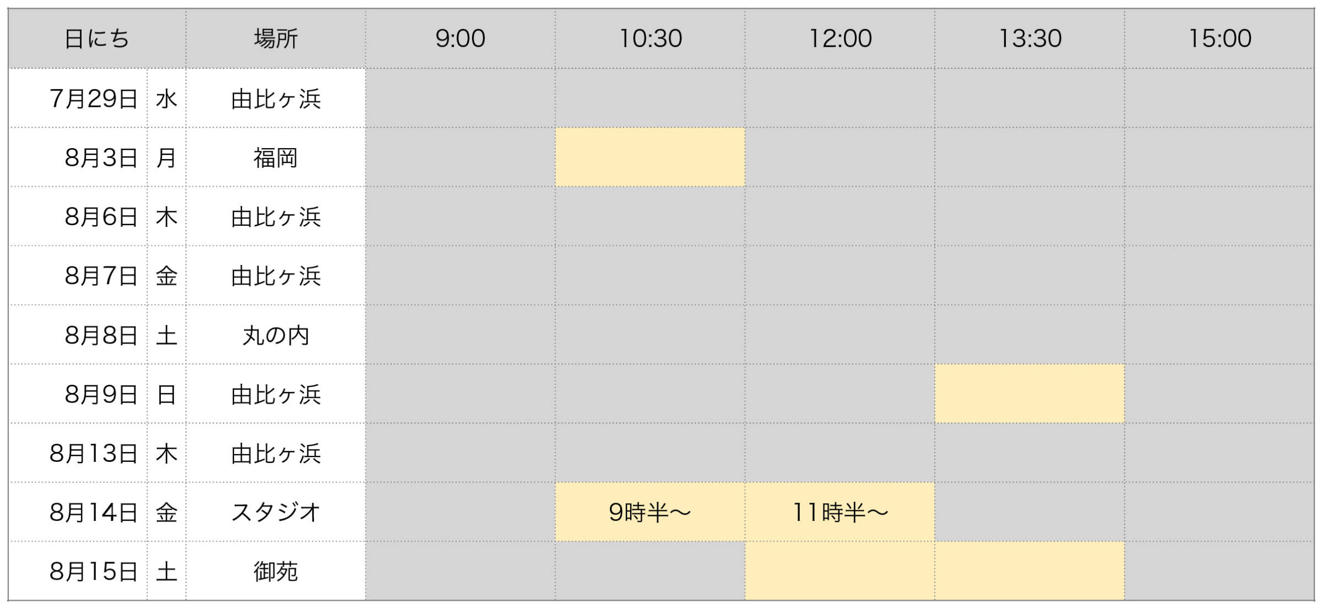Screen dimensions: 1322x610
Task: Click the 9:00 column header
Action: click(460, 39)
